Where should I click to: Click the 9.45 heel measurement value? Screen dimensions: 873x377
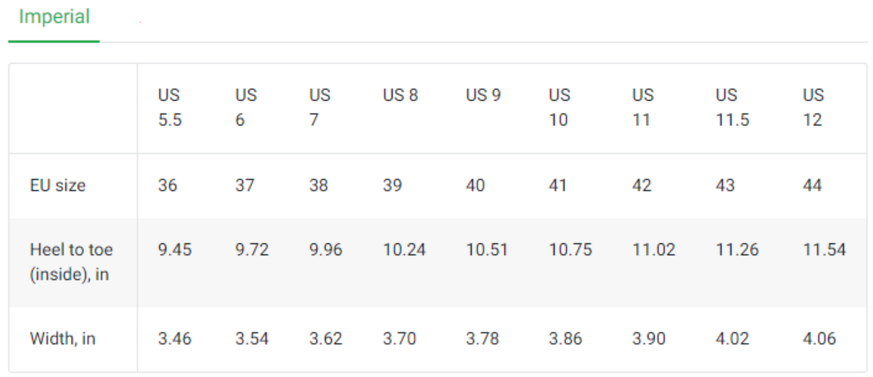[x=175, y=250]
